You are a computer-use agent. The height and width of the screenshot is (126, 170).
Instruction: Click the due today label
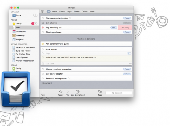point(125,28)
